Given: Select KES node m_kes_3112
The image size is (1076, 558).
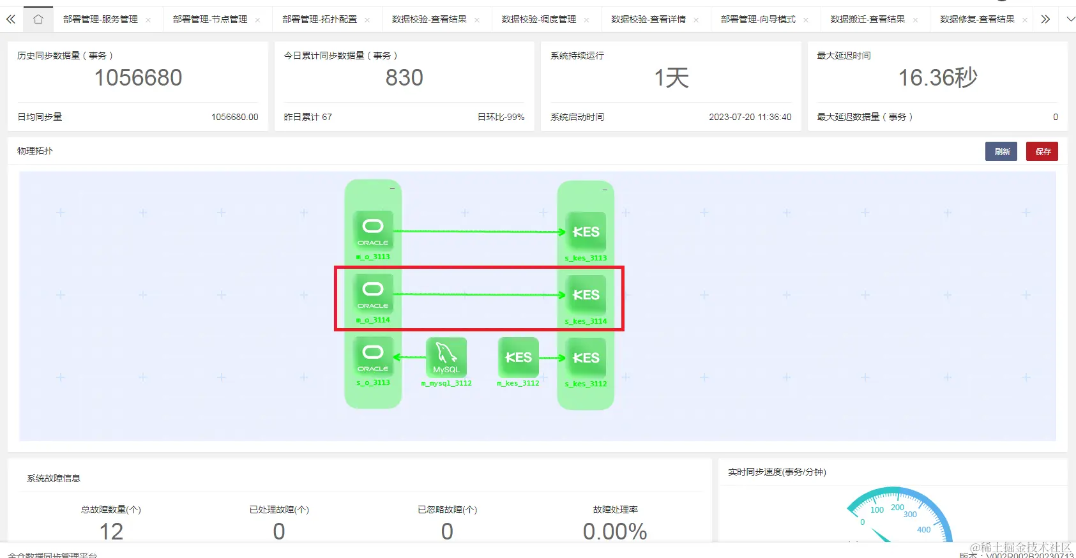Looking at the screenshot, I should pyautogui.click(x=519, y=358).
